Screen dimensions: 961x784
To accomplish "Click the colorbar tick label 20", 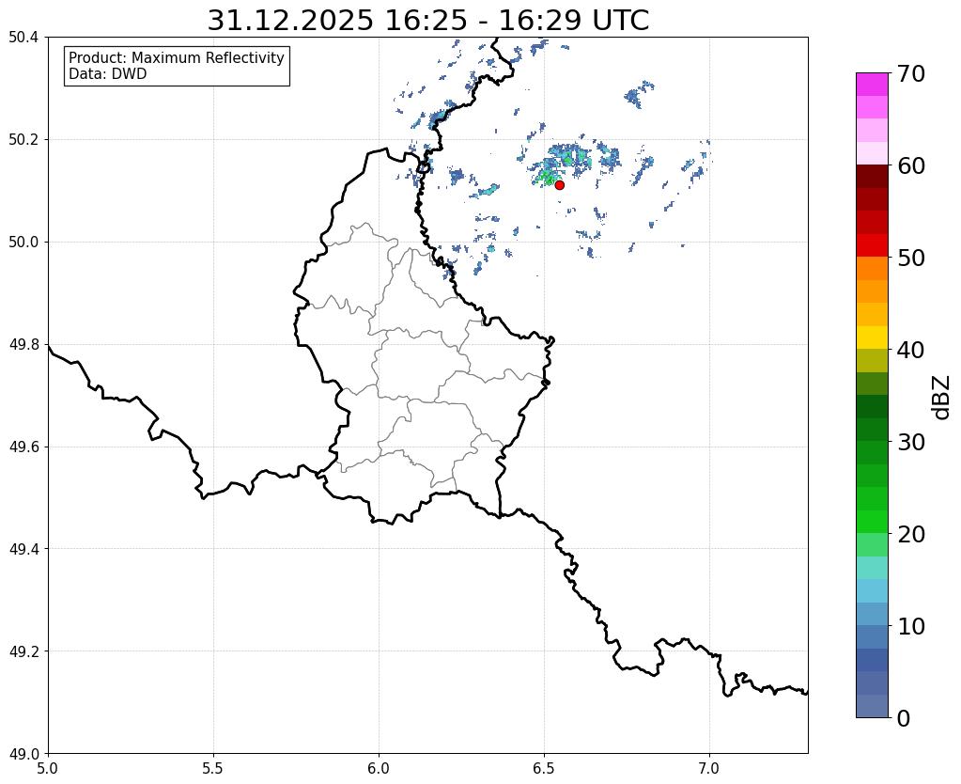I will (911, 534).
